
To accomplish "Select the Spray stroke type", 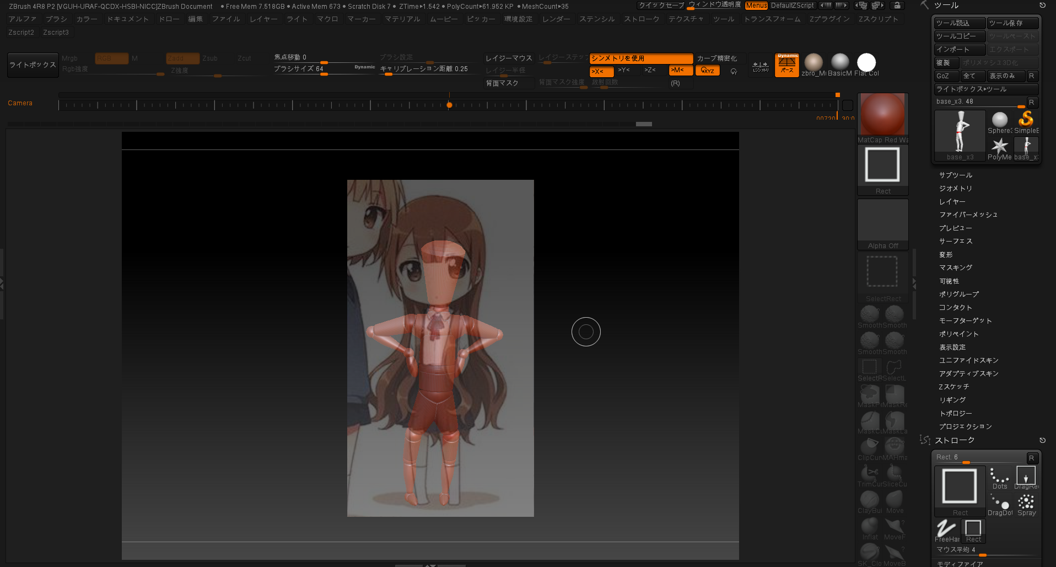I will coord(1026,504).
